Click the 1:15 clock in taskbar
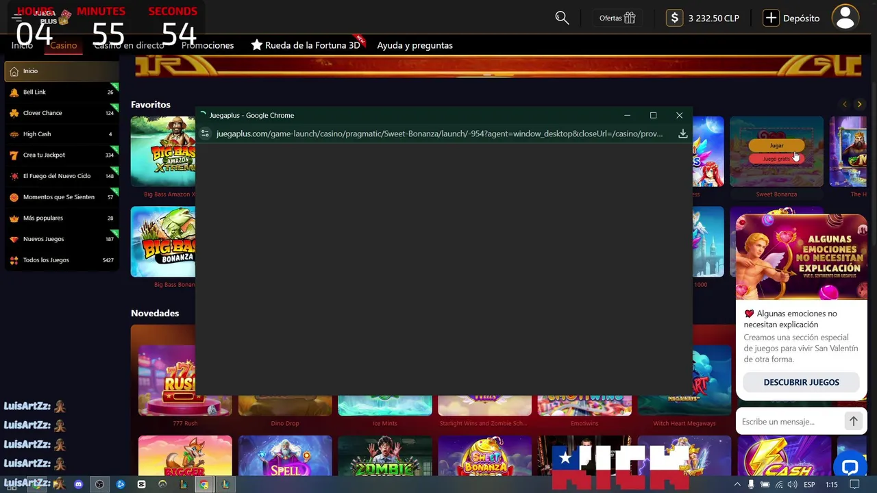 pyautogui.click(x=832, y=484)
